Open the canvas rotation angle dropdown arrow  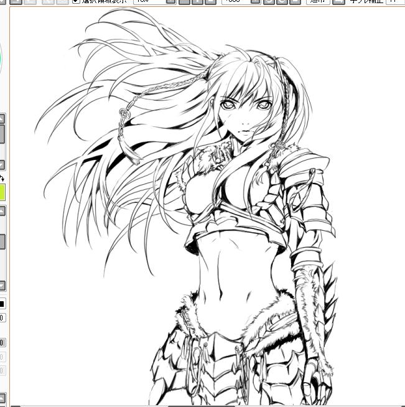(x=256, y=1)
